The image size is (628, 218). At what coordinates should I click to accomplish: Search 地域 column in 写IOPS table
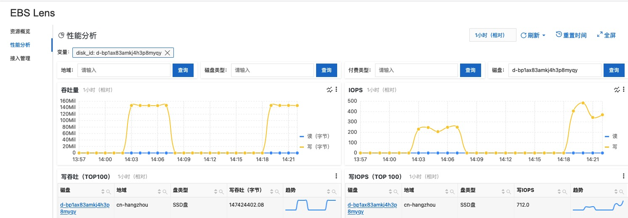pyautogui.click(x=452, y=191)
